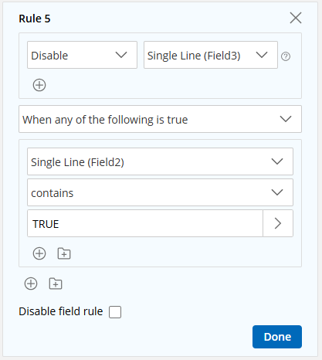Image resolution: width=322 pixels, height=360 pixels.
Task: Expand 'When any of the following is true'
Action: [x=160, y=119]
